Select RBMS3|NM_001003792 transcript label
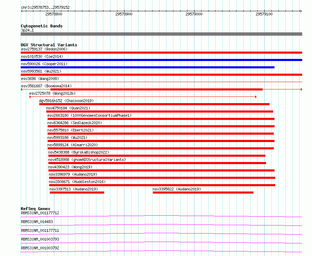Screen dimensions: 312x256 pyautogui.click(x=40, y=248)
